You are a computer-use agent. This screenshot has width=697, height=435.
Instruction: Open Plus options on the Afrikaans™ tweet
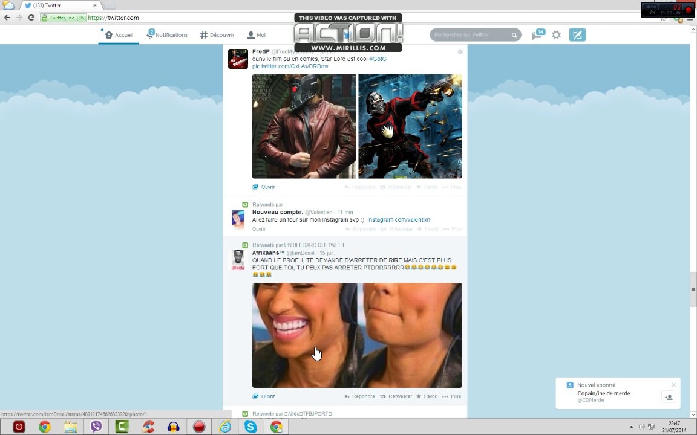pos(451,396)
